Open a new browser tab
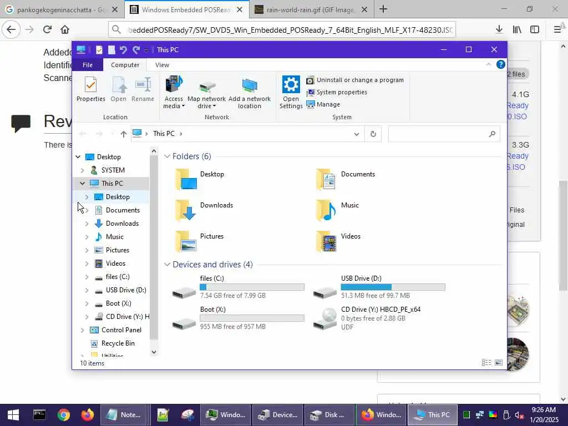Viewport: 568px width, 426px height. click(x=383, y=9)
